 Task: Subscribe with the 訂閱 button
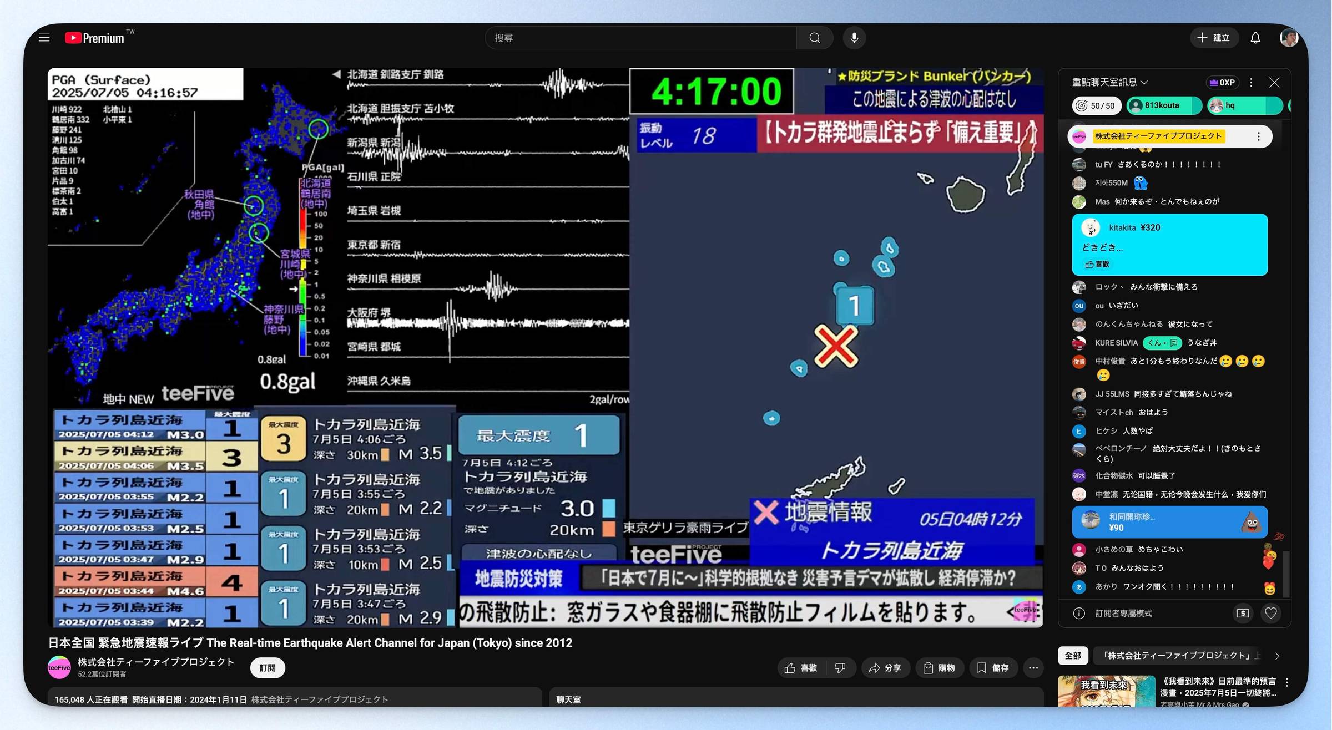click(267, 668)
